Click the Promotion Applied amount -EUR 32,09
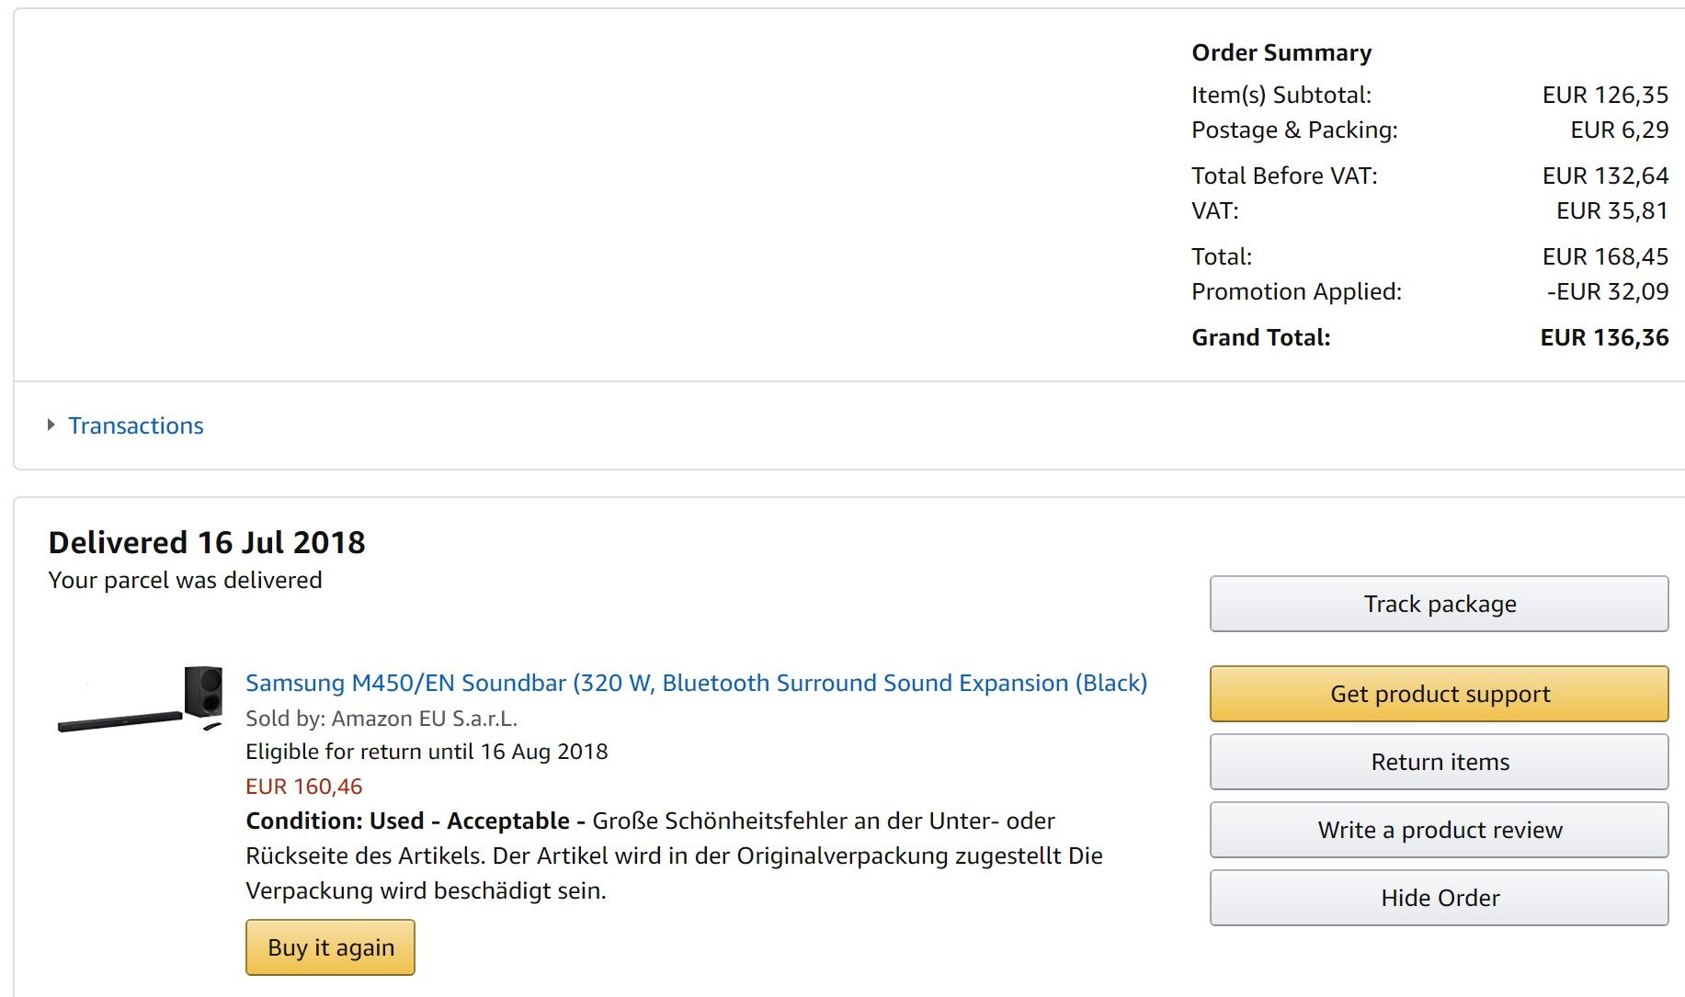This screenshot has height=997, width=1685. [1607, 291]
